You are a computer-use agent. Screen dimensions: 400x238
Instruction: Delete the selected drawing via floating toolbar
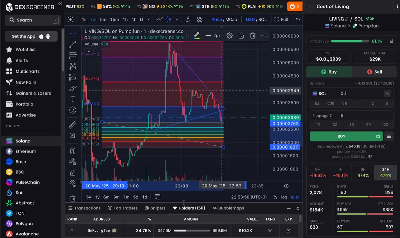(253, 35)
